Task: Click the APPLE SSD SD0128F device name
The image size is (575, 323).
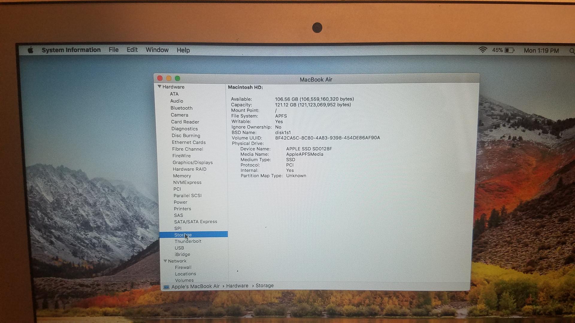Action: click(309, 149)
